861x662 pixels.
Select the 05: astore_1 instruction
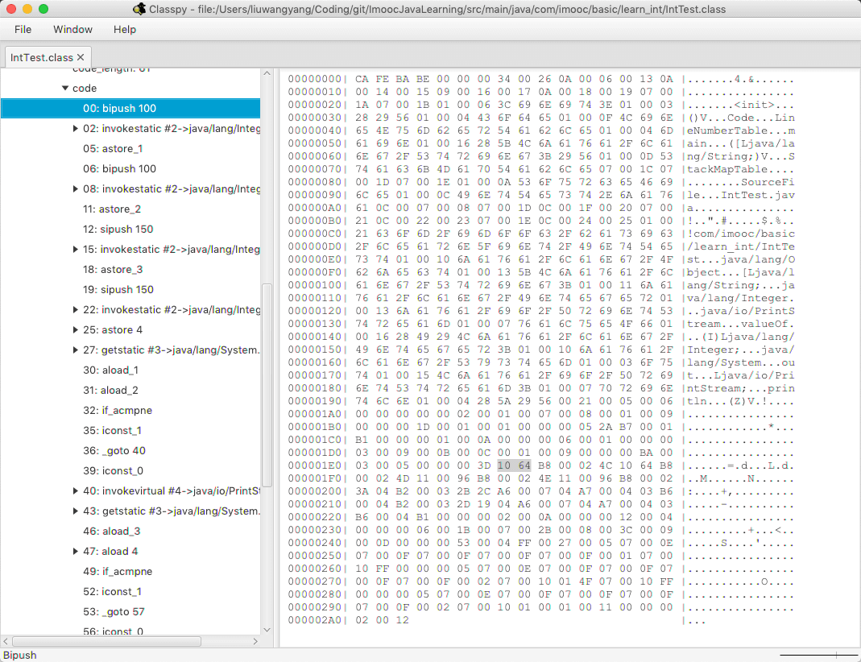(113, 149)
